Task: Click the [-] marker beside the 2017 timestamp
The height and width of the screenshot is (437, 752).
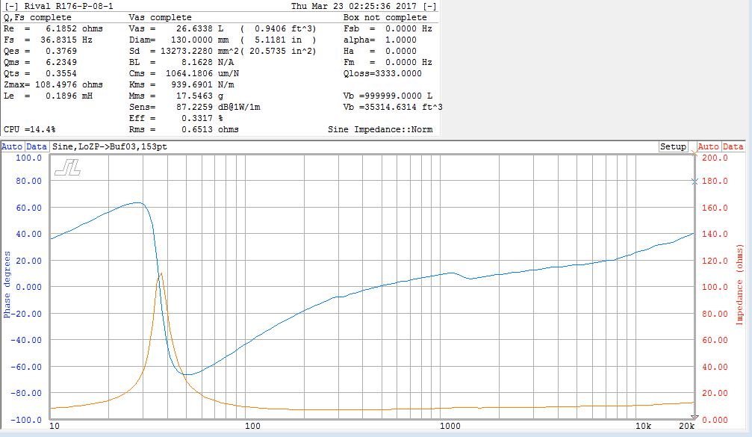Action: point(429,6)
